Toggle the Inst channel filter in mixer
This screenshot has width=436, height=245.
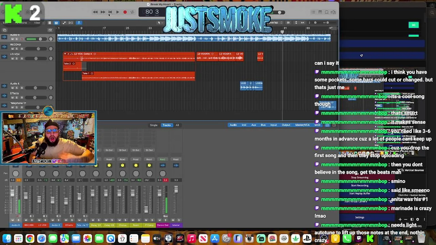(x=244, y=125)
